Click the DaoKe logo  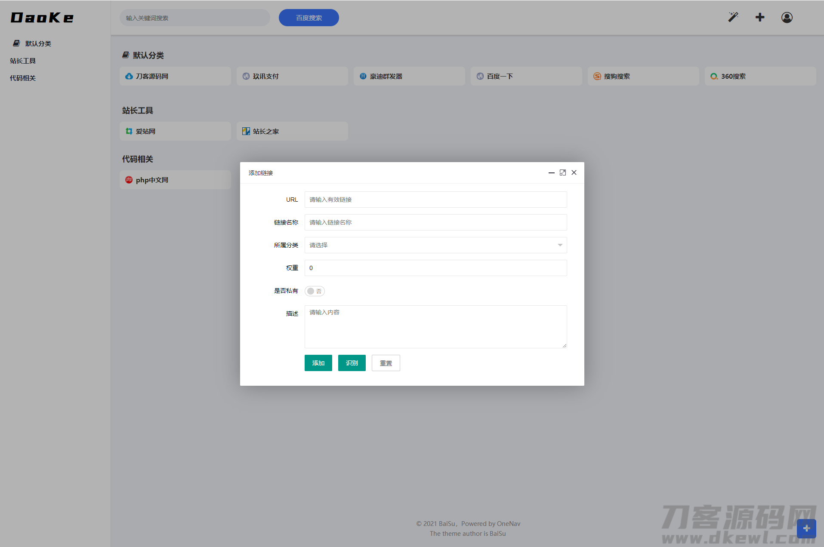pos(42,18)
